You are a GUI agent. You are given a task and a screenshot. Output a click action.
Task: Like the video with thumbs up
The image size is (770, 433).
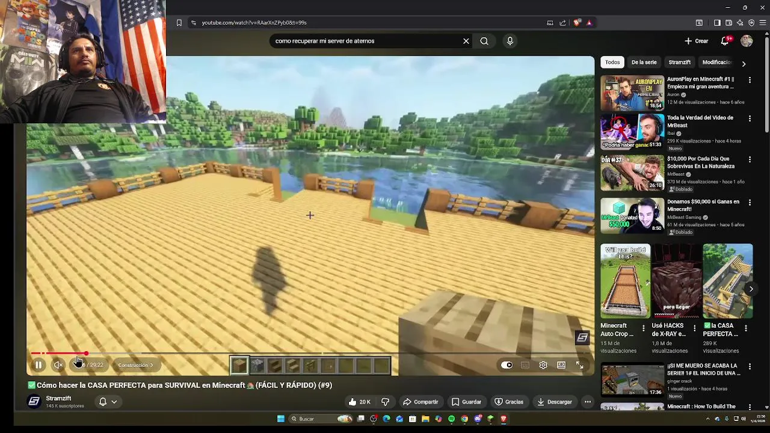tap(359, 402)
